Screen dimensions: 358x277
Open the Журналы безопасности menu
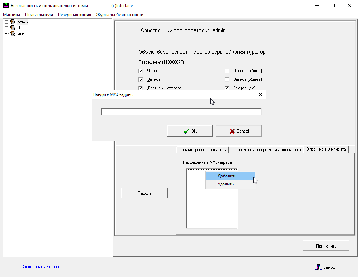(x=119, y=15)
